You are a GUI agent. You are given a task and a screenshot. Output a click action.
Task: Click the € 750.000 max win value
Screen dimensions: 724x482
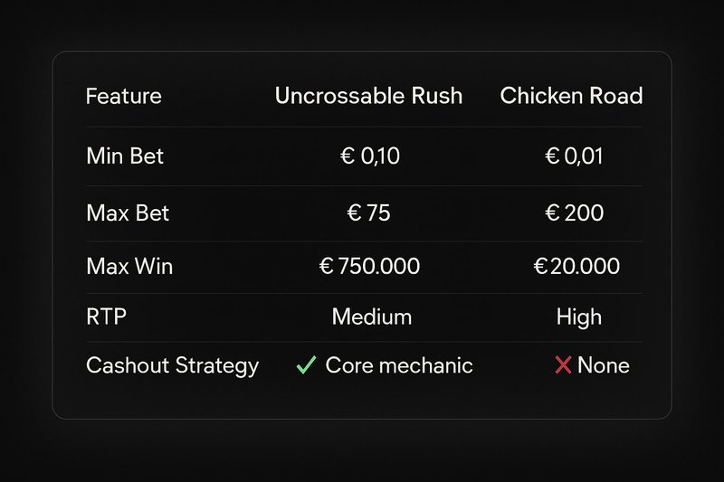pyautogui.click(x=369, y=267)
